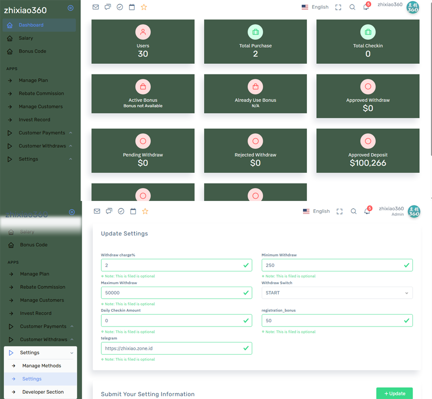
Task: Toggle the sidebar pin next to the sharp zhixiao360 logo
Action: point(71,8)
